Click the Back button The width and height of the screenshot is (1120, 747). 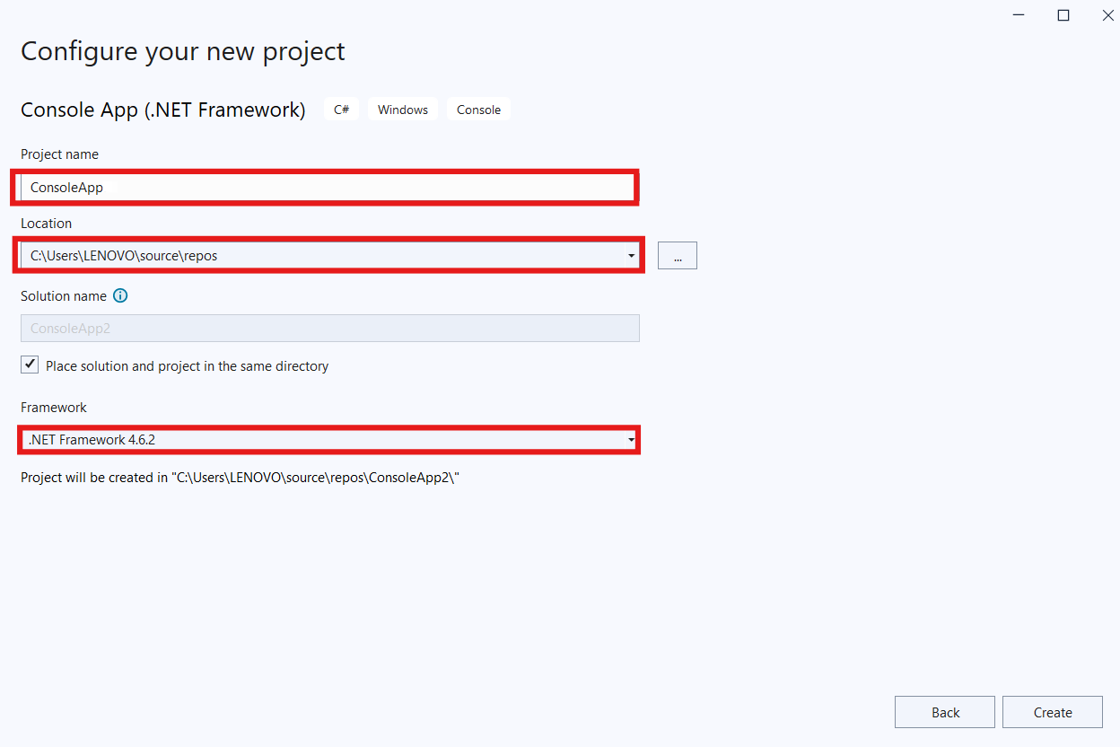tap(945, 712)
